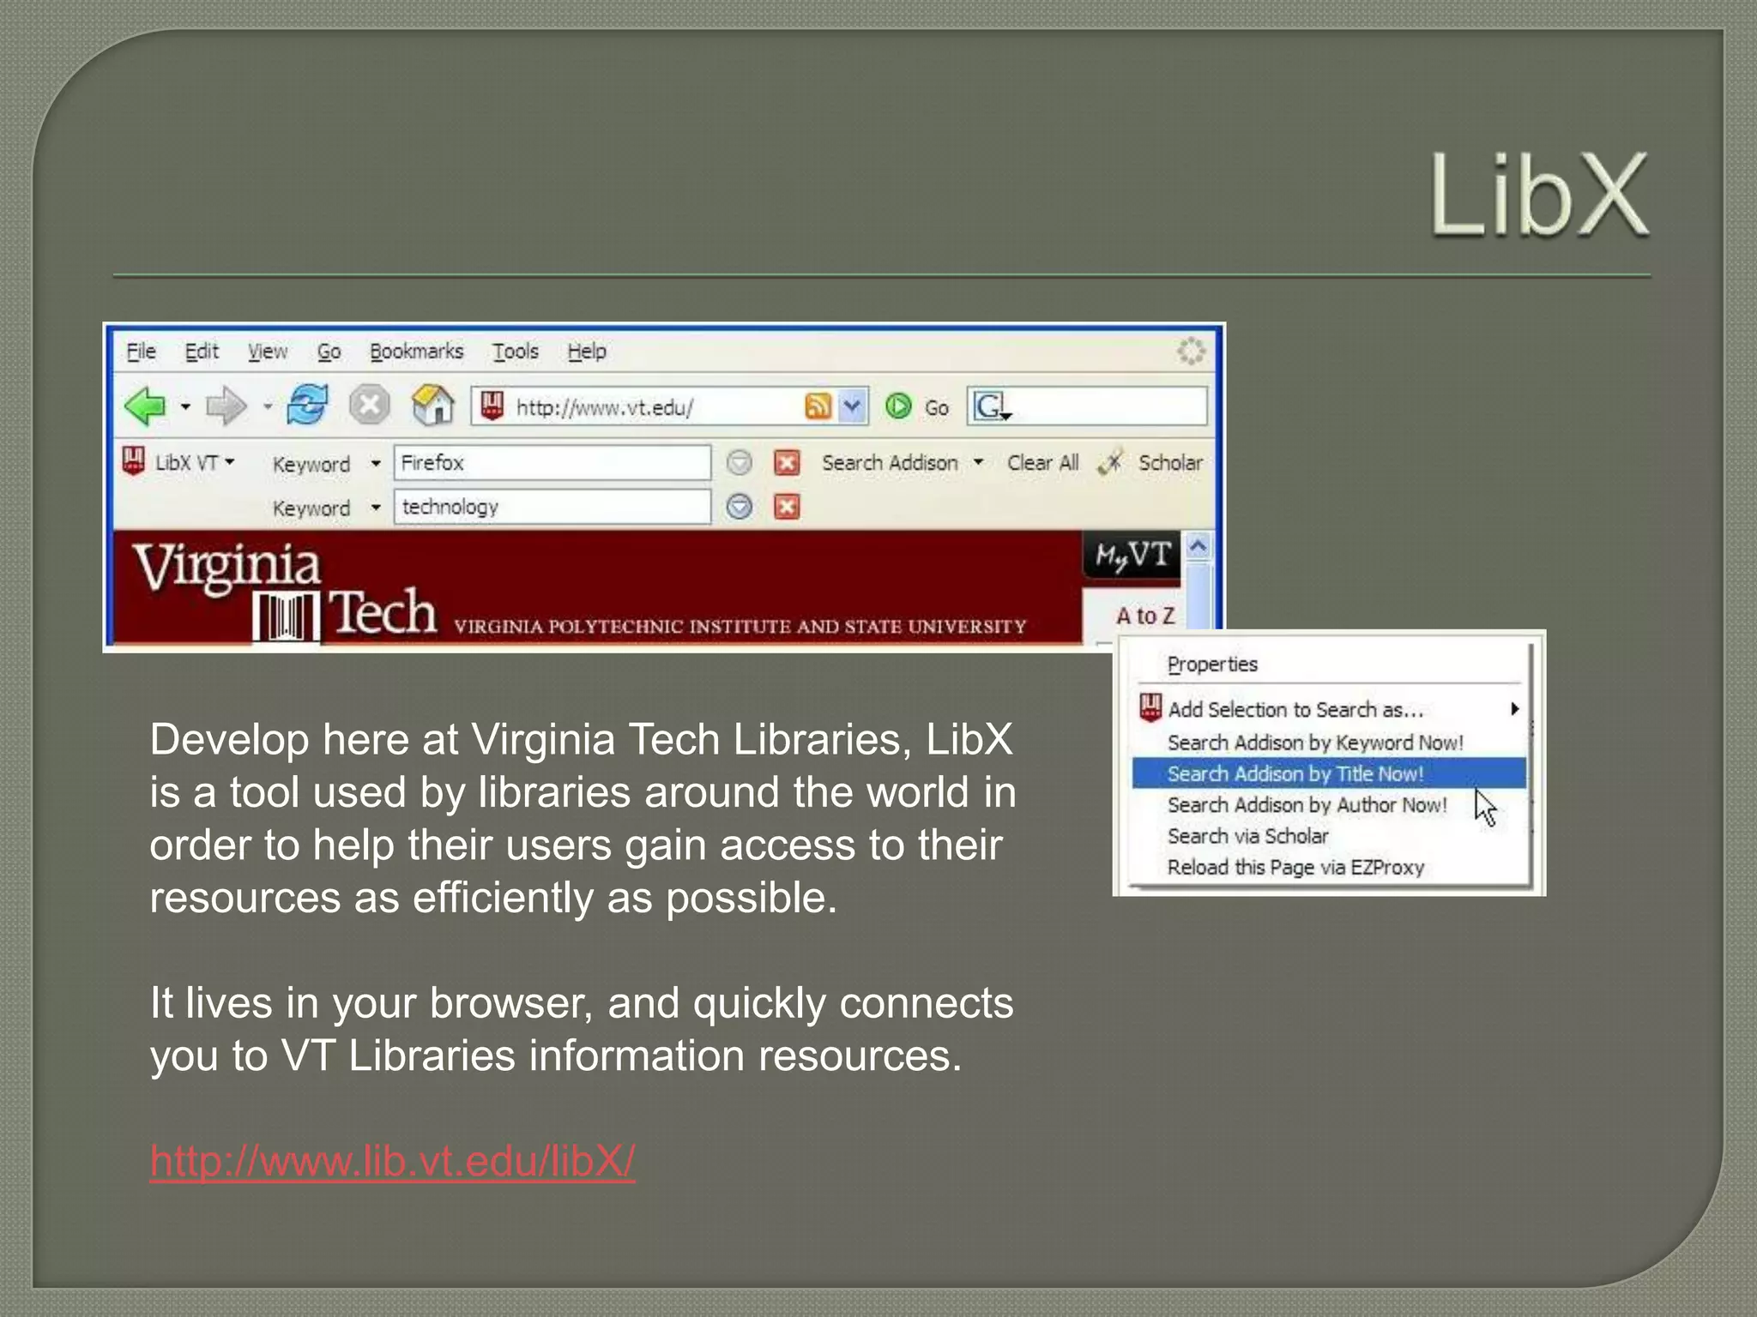Expand the address bar URL dropdown
Image resolution: width=1757 pixels, height=1317 pixels.
pos(852,406)
